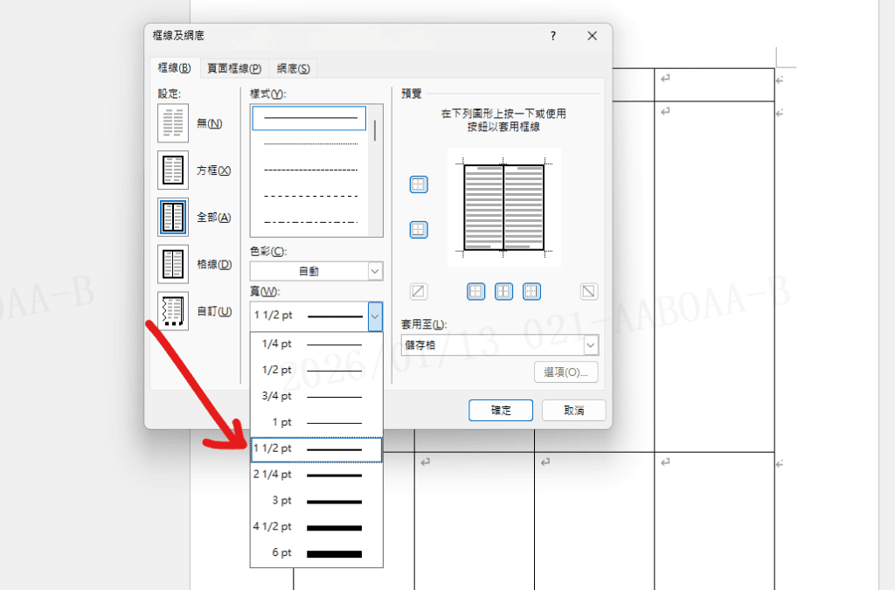
Task: Select the 無 (None) border setting icon
Action: tap(173, 123)
